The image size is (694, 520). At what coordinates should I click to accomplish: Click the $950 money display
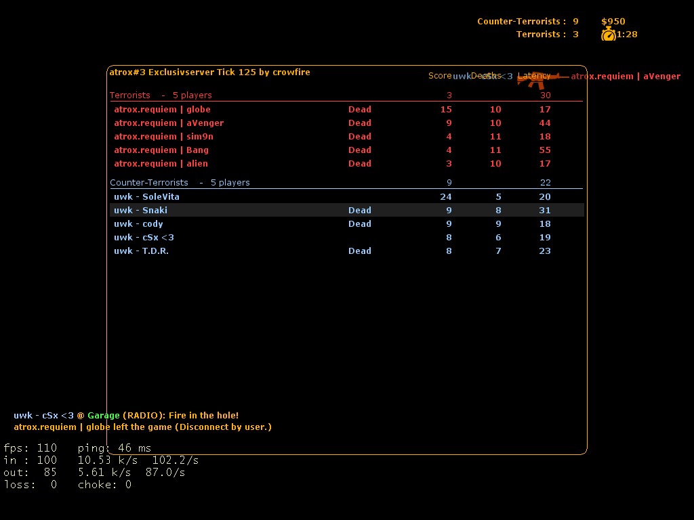tap(613, 22)
